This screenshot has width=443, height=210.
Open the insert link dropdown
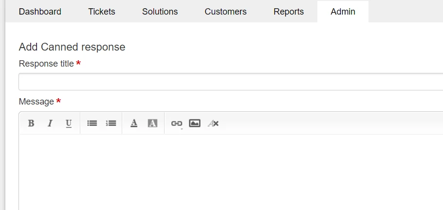point(177,123)
